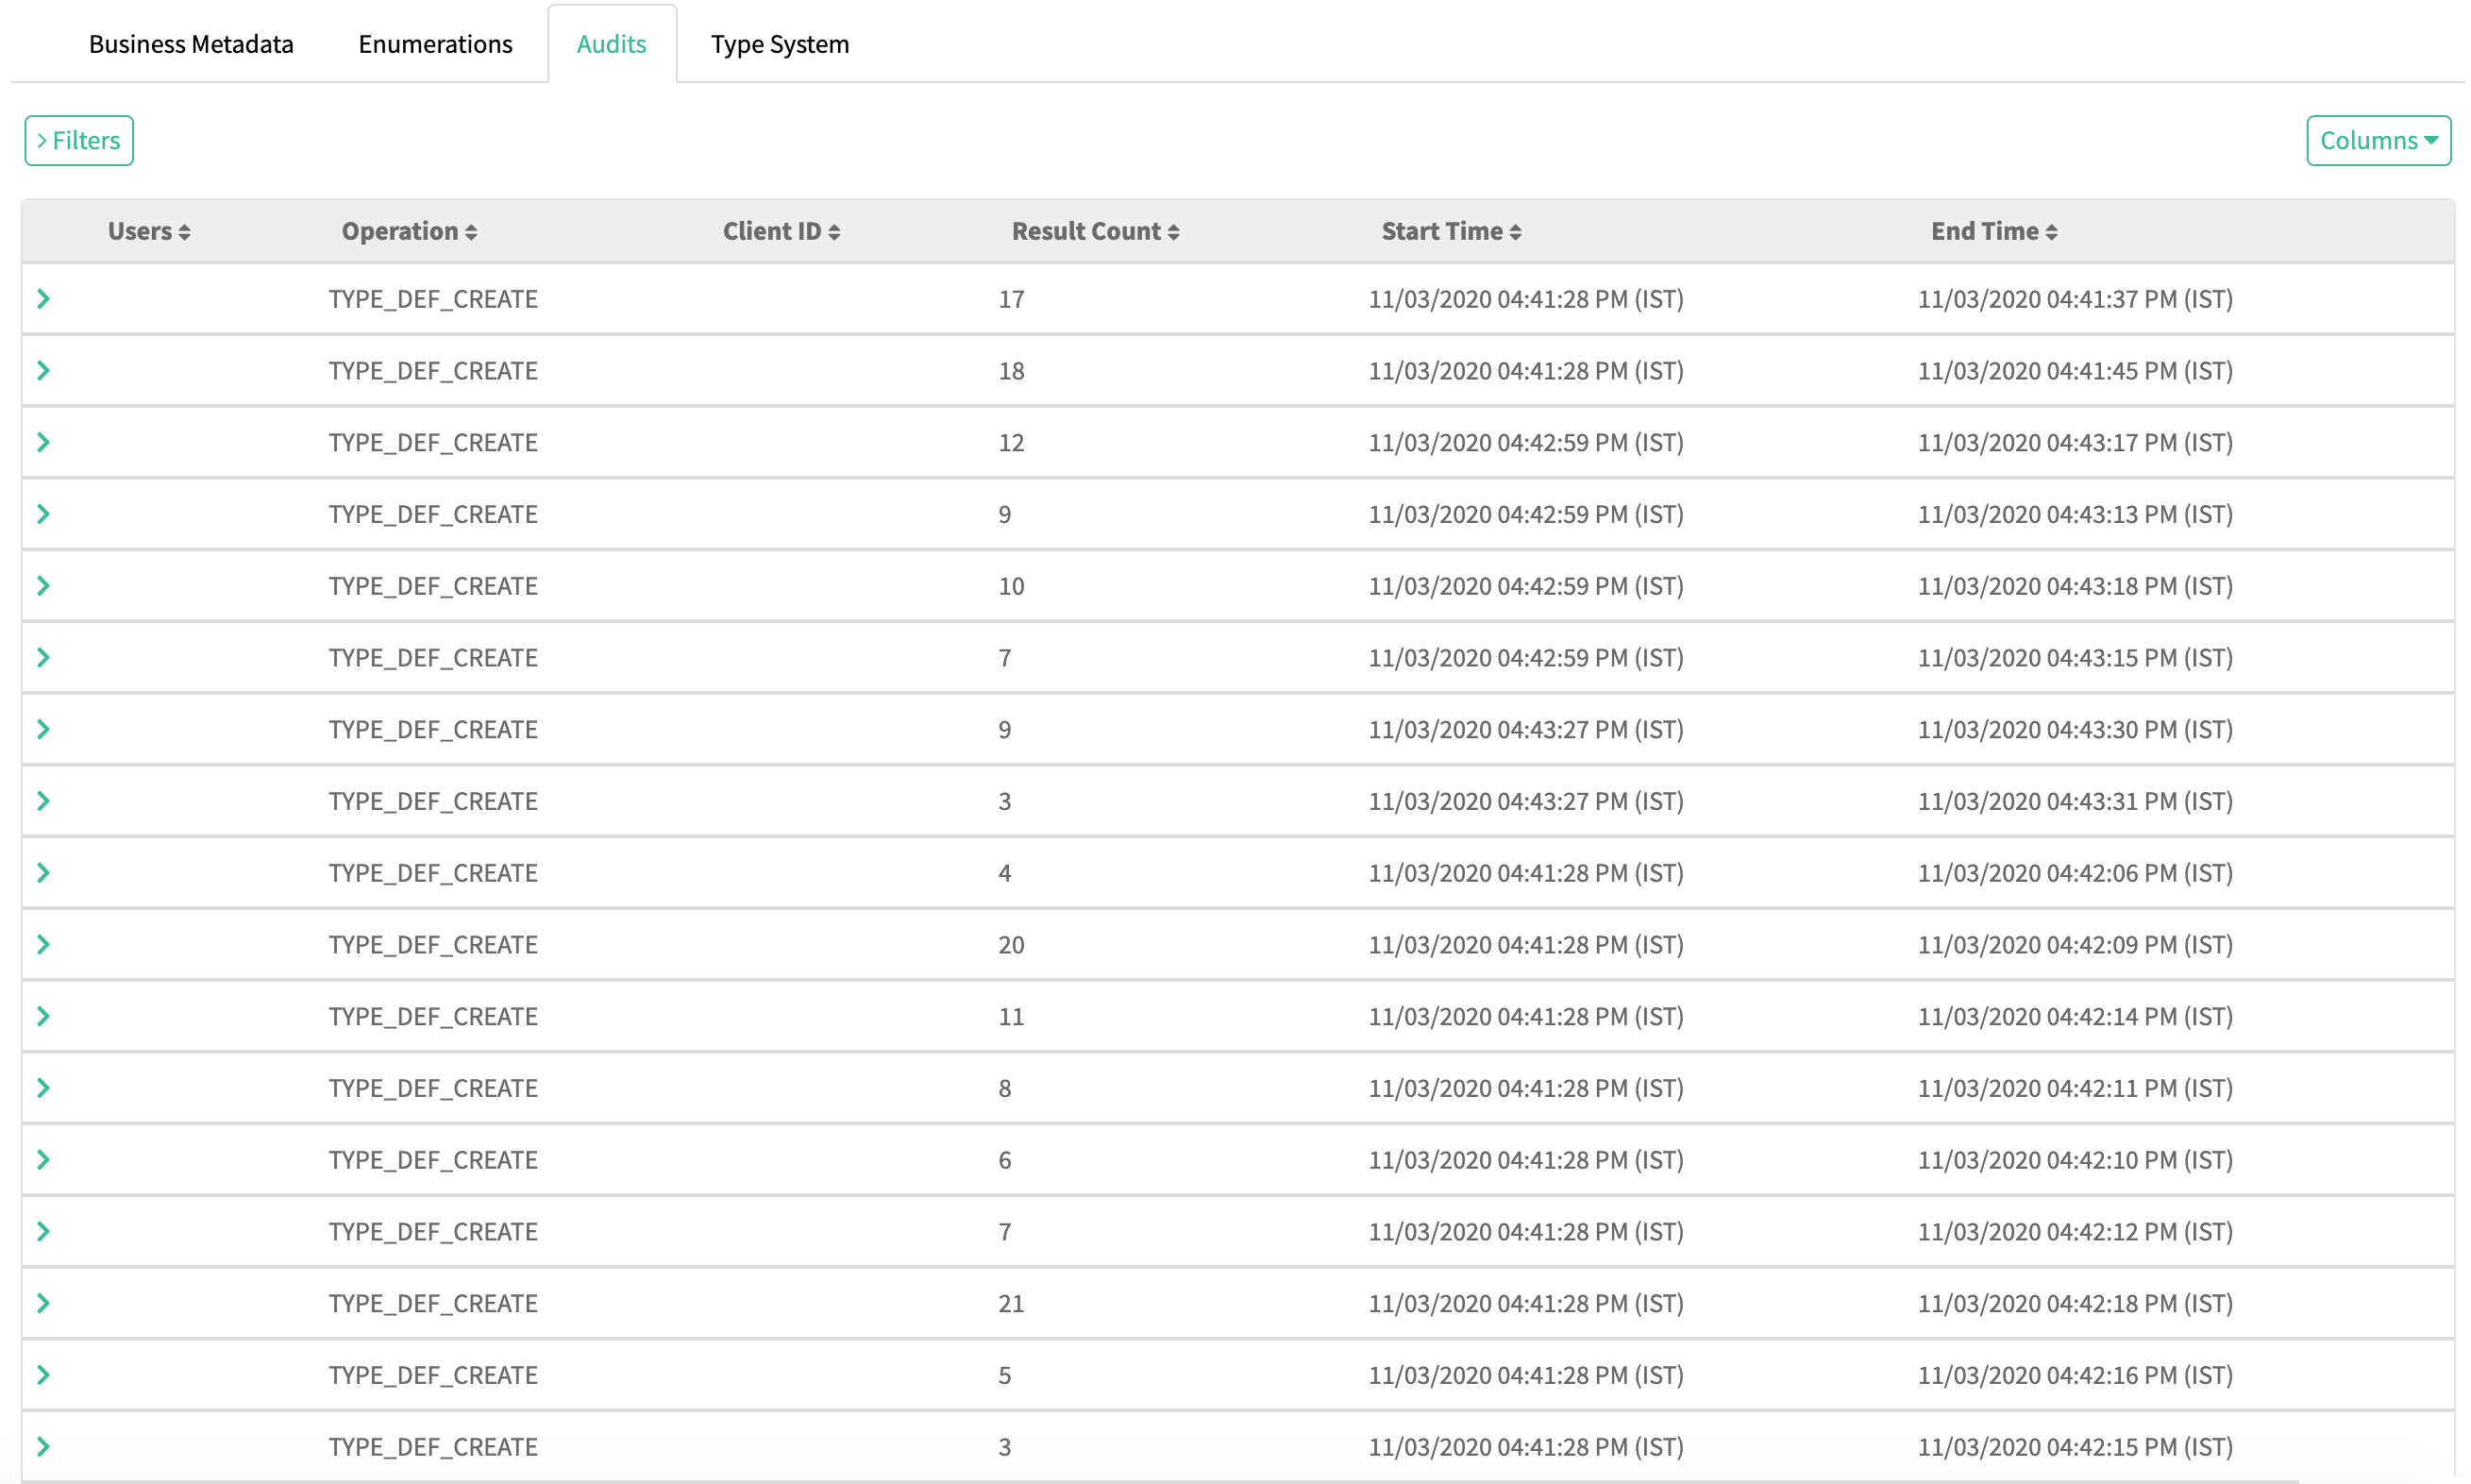Expand audit row with result count 17
Viewport: 2471px width, 1484px height.
[43, 298]
